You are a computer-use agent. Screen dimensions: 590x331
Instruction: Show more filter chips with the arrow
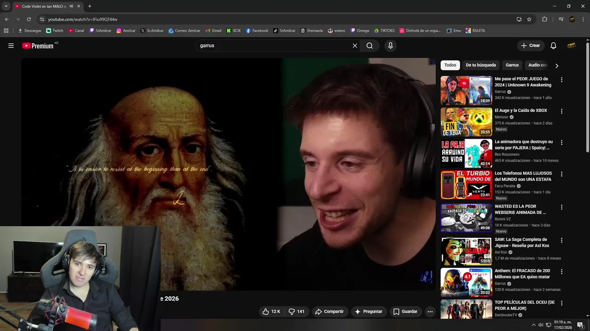556,66
